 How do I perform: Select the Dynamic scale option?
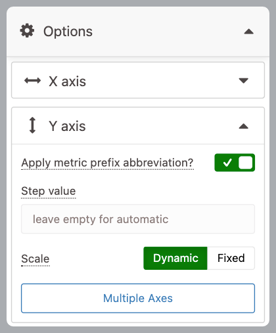(x=175, y=258)
